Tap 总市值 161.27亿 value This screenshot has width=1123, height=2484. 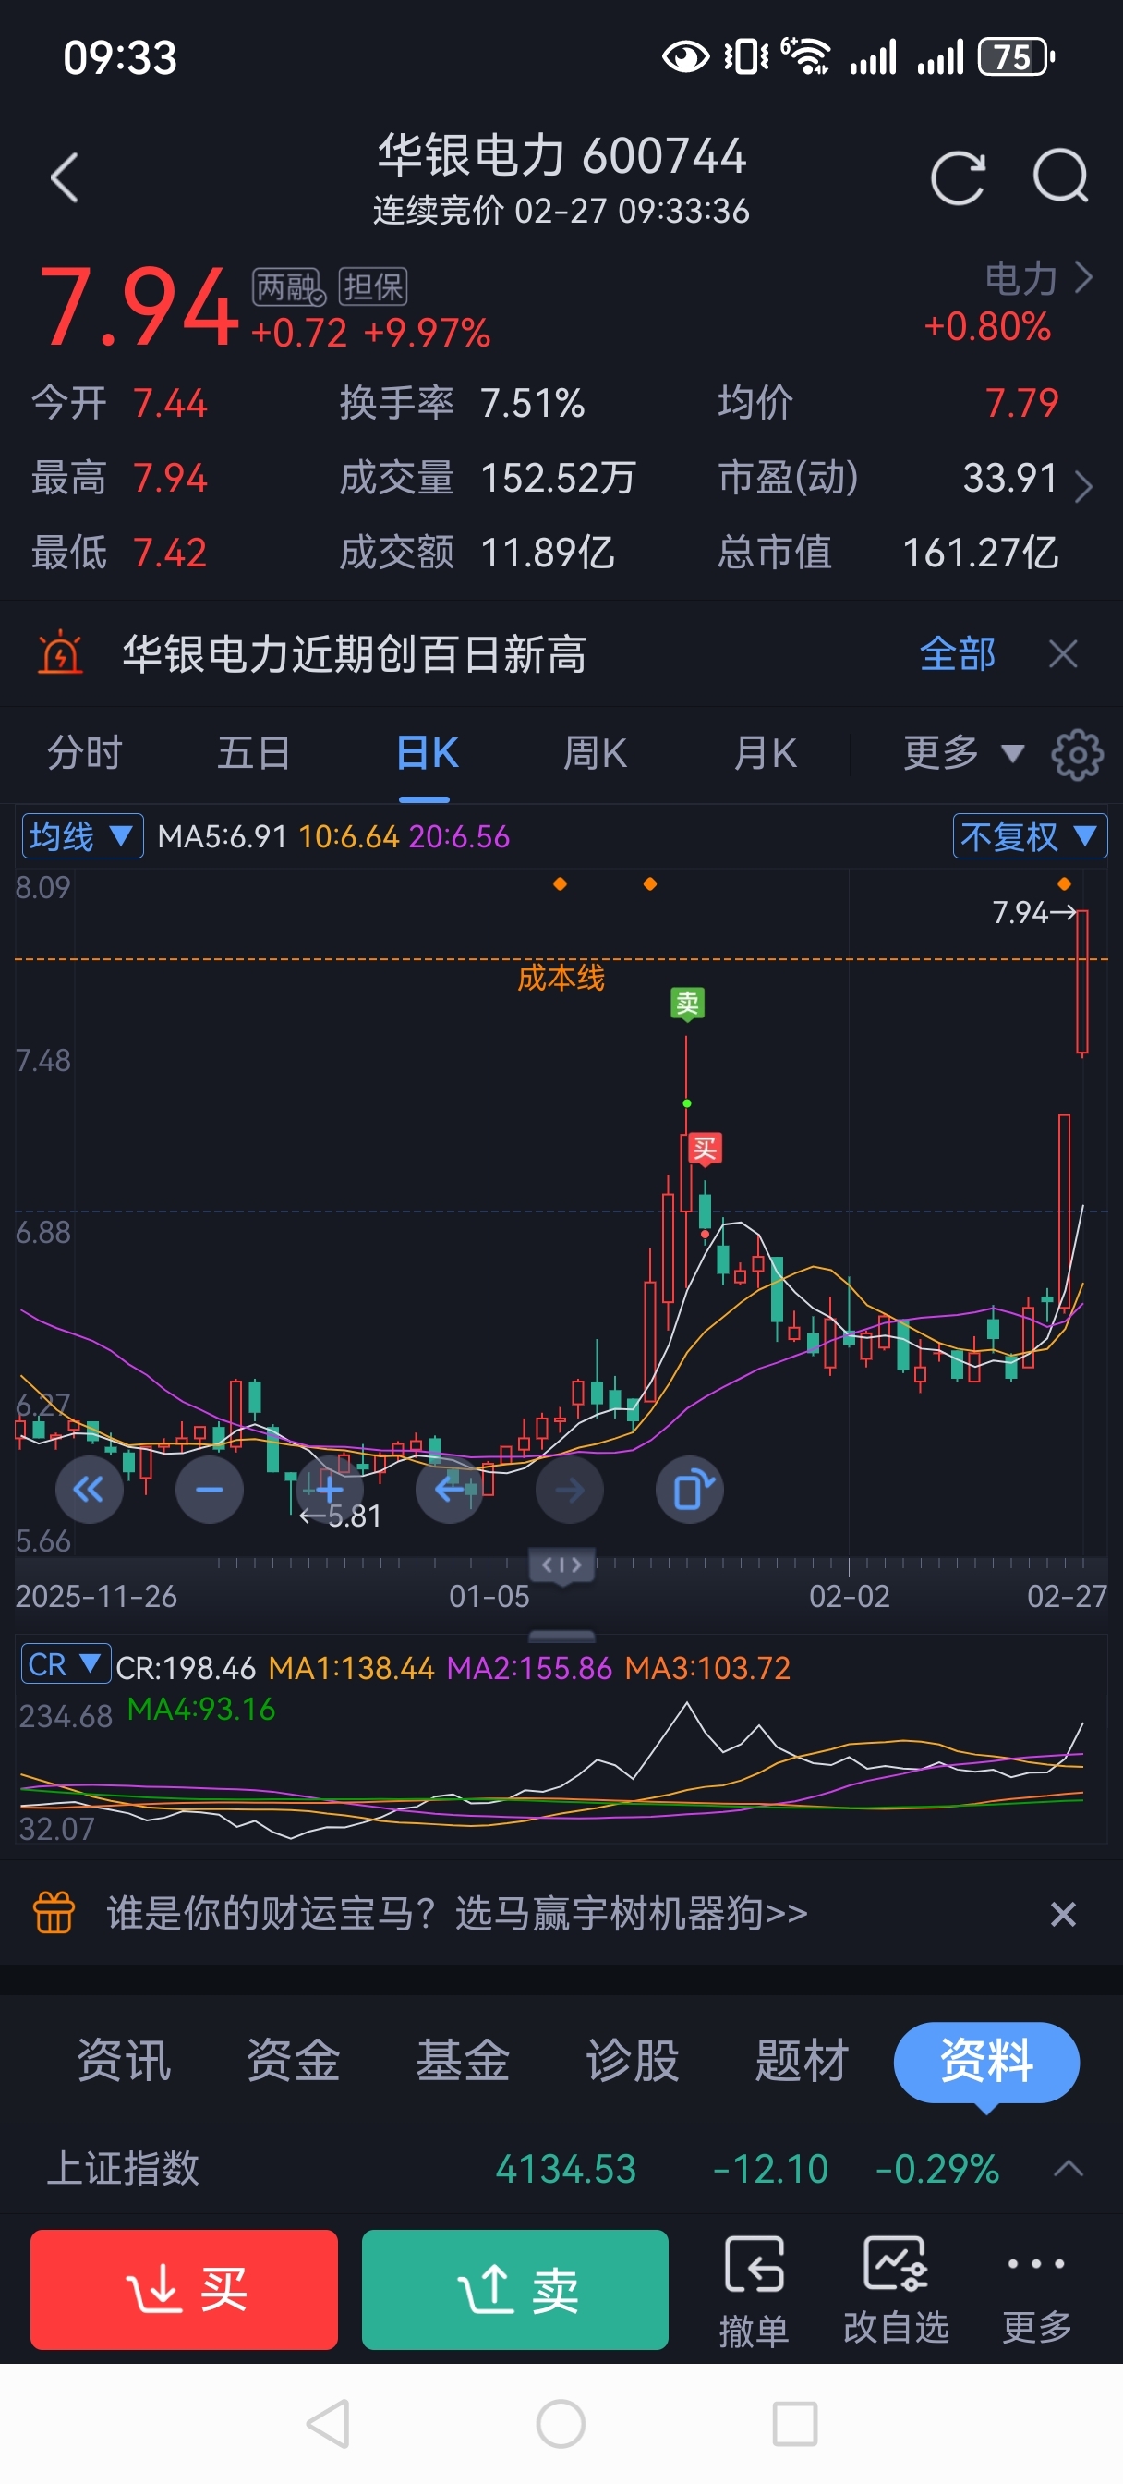point(981,553)
